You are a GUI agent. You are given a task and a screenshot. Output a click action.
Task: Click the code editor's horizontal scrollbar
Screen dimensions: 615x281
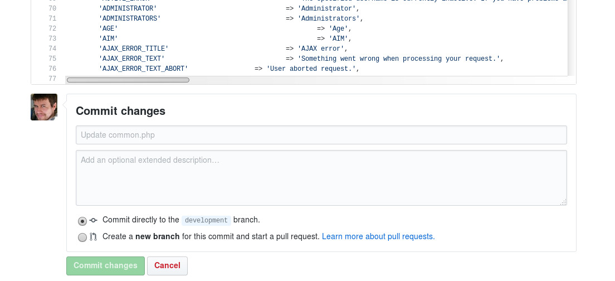pos(128,80)
